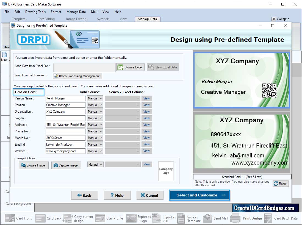302x225 pixels.
Task: Click the Company Logo placeholder
Action: click(x=166, y=171)
